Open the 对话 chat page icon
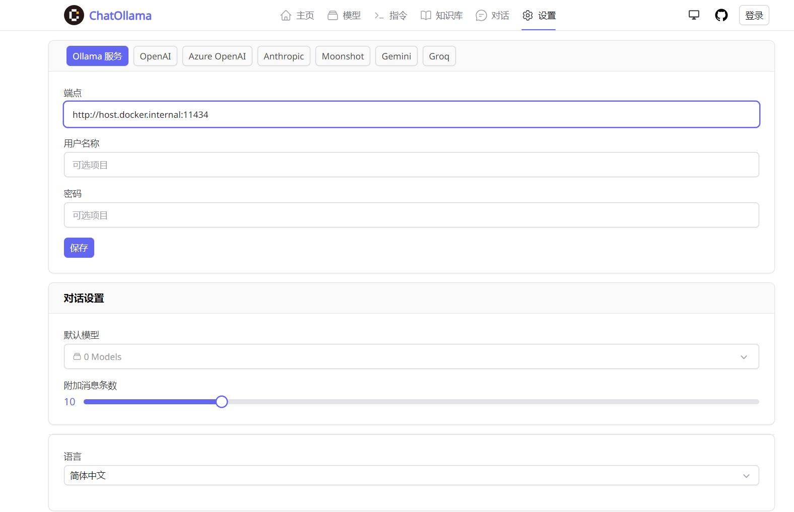 point(481,16)
